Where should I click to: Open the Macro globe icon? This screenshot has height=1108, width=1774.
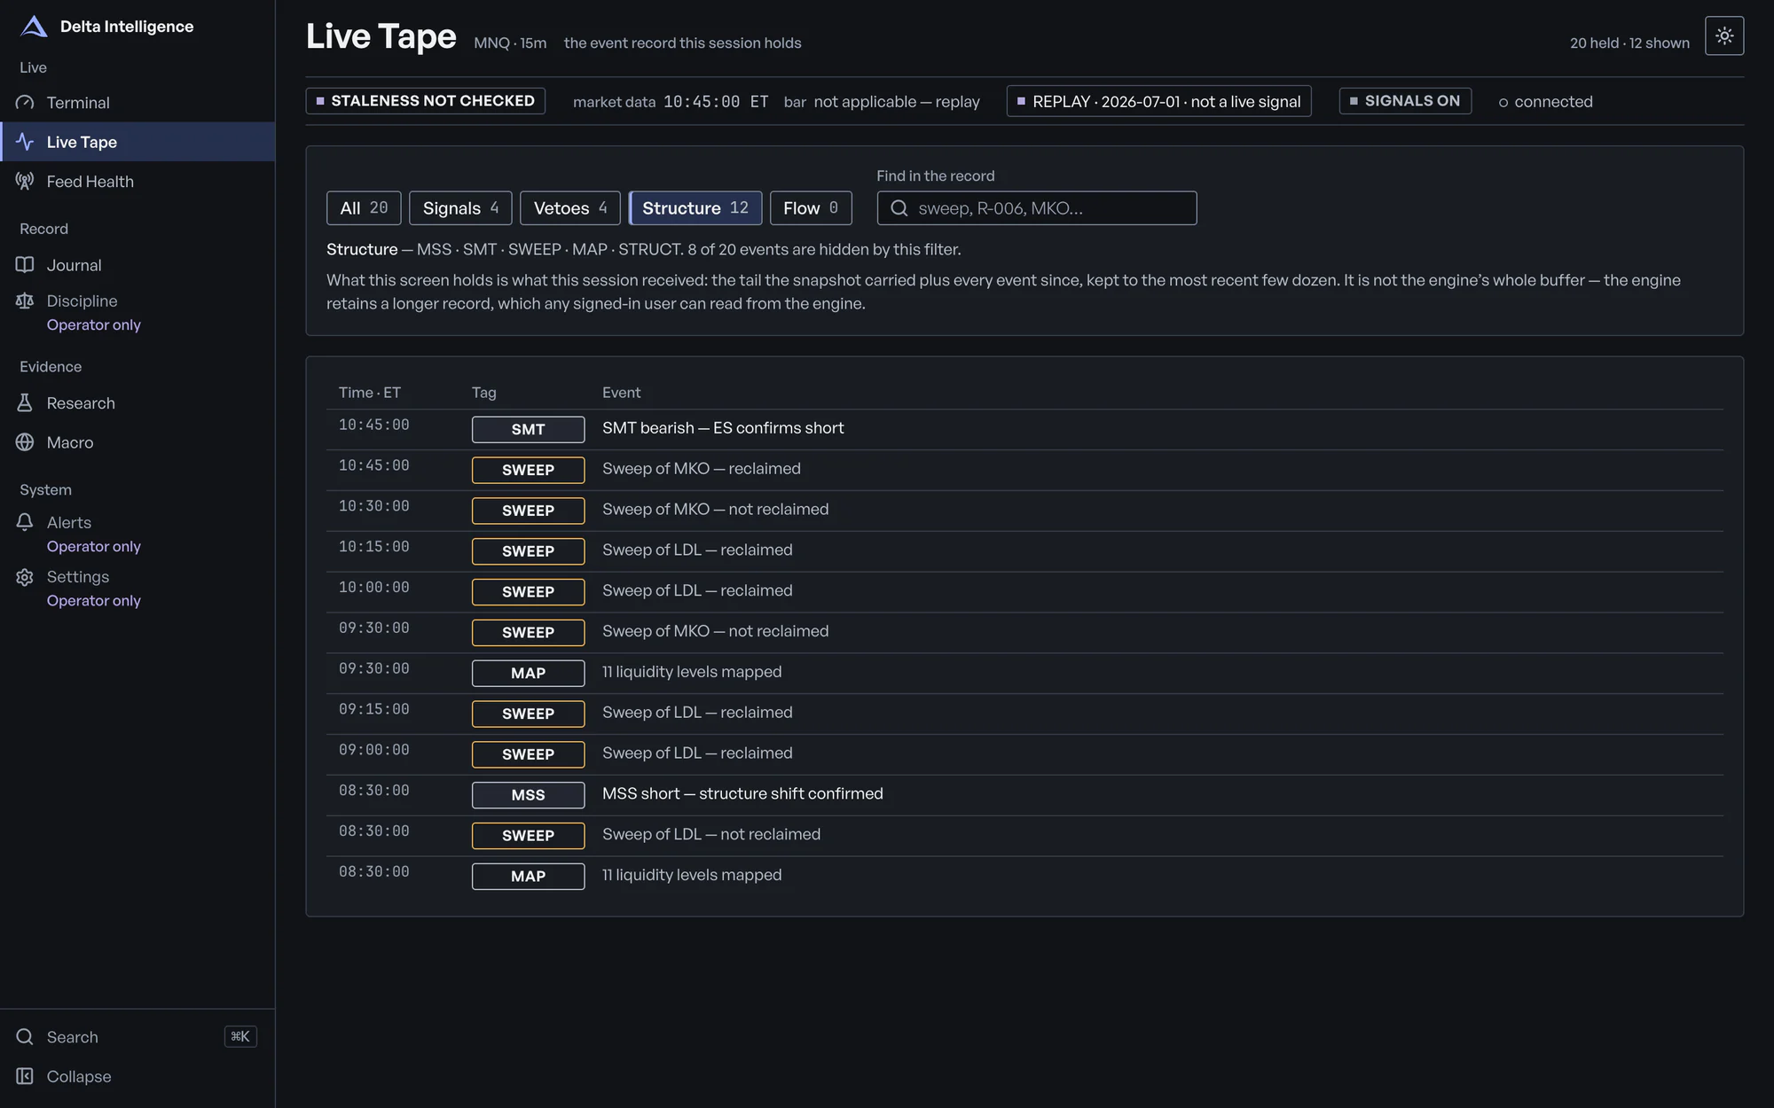tap(25, 442)
